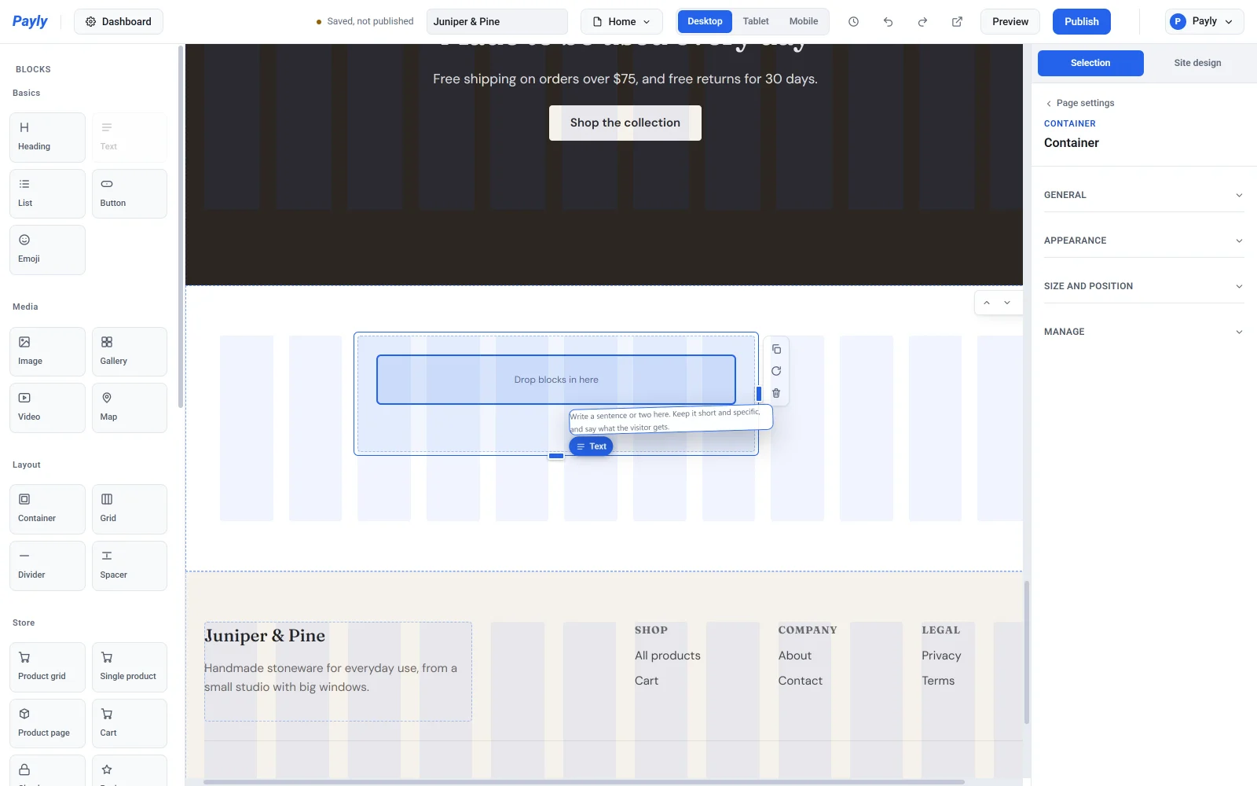Add a Grid layout block
The height and width of the screenshot is (786, 1257).
[130, 509]
